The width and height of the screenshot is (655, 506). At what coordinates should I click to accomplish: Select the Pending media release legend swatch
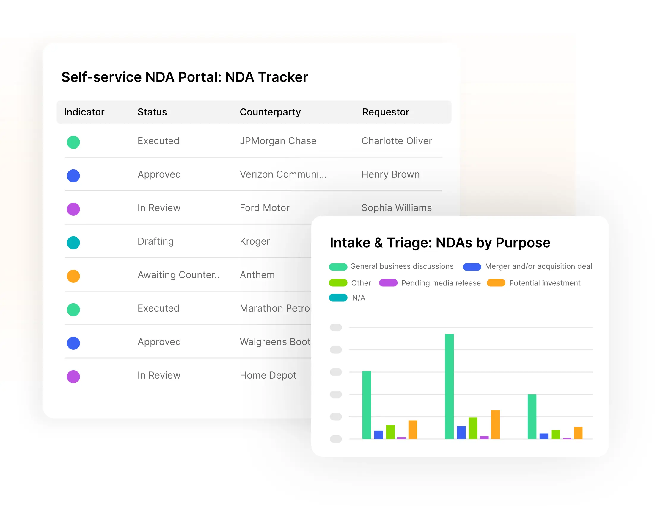pos(388,283)
